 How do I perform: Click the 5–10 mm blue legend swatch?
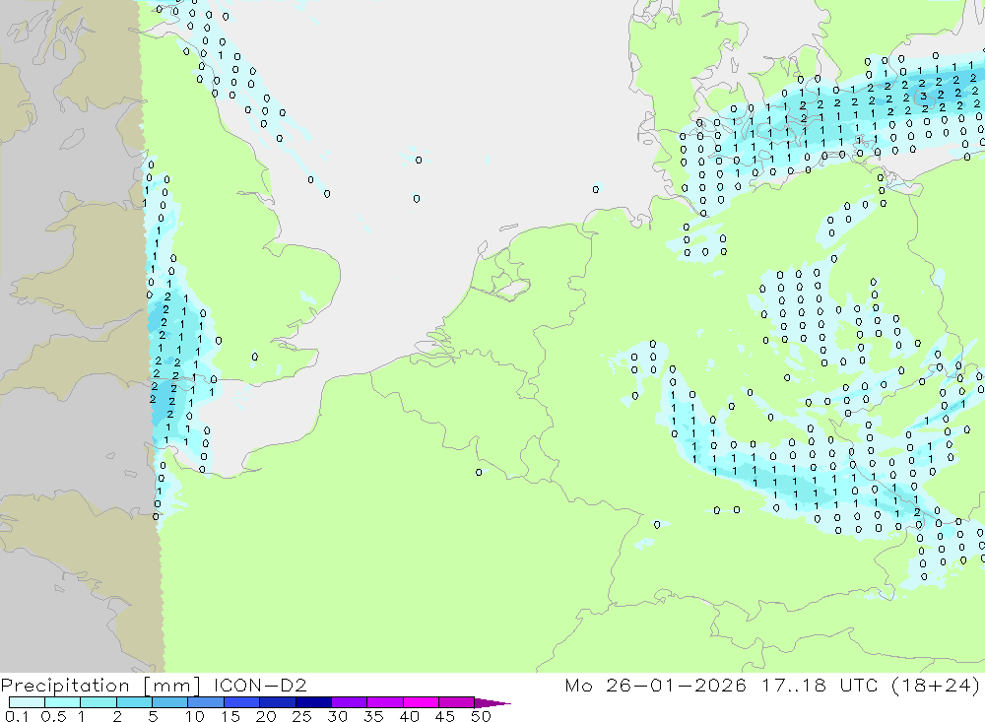click(169, 702)
